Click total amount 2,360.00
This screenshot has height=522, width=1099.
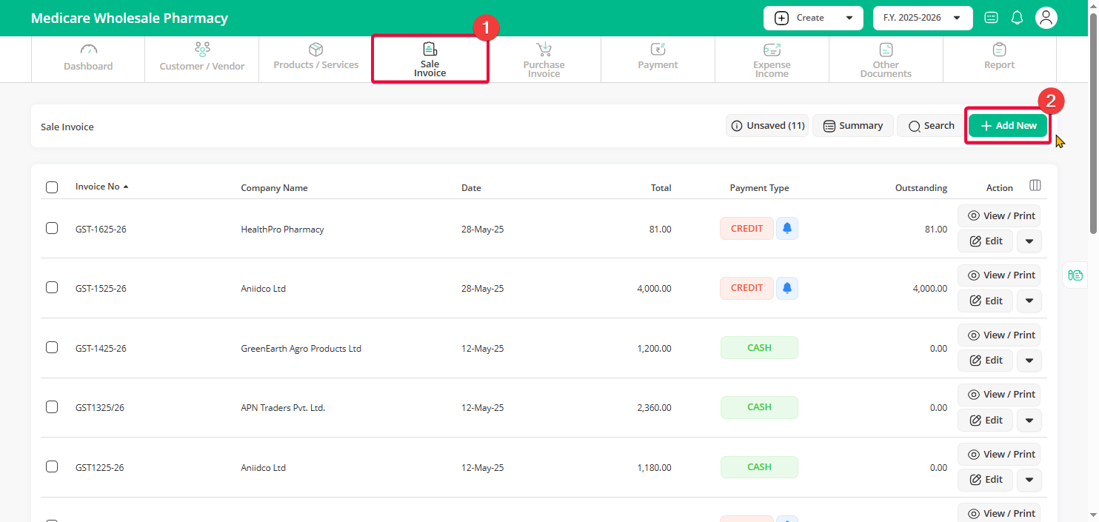pos(654,408)
